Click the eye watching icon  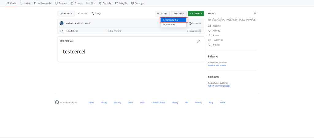tap(209, 40)
